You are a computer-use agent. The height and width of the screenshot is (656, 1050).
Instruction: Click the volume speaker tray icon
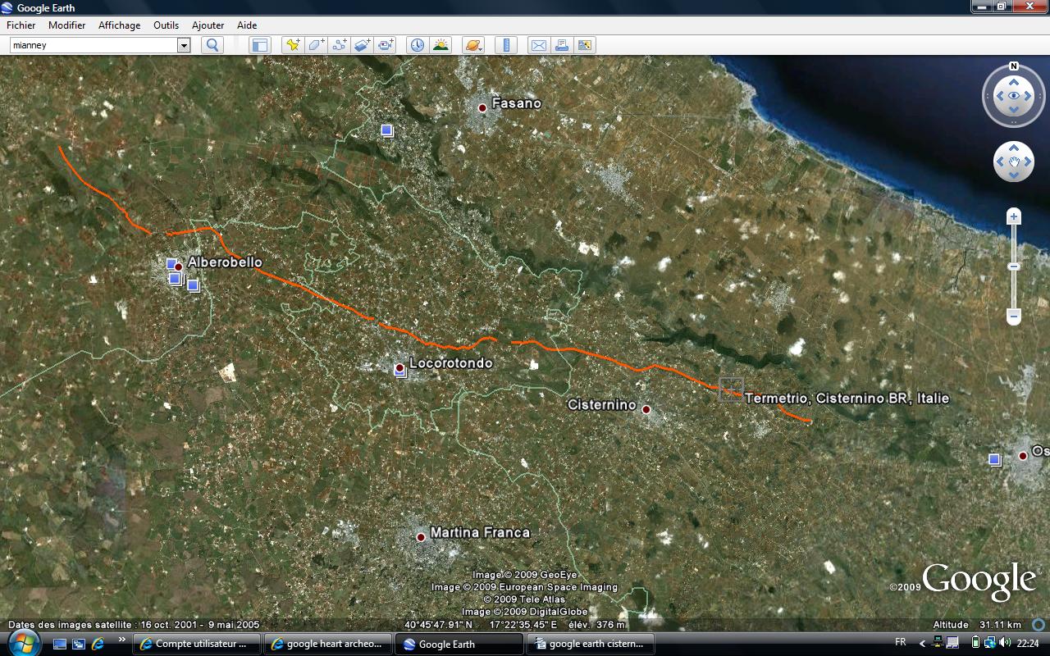[x=1005, y=643]
